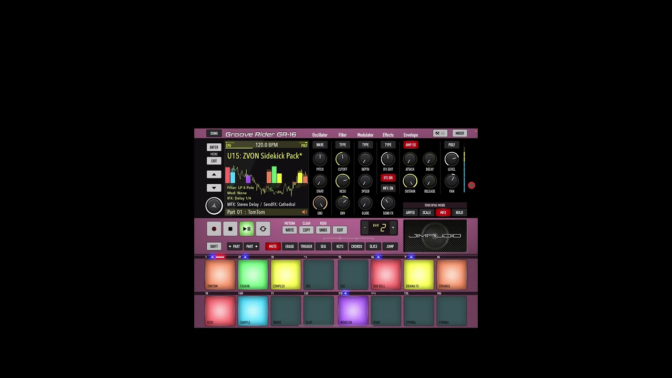Switch to TRIGGER pad mode
Screen dimensions: 672x378
point(307,246)
